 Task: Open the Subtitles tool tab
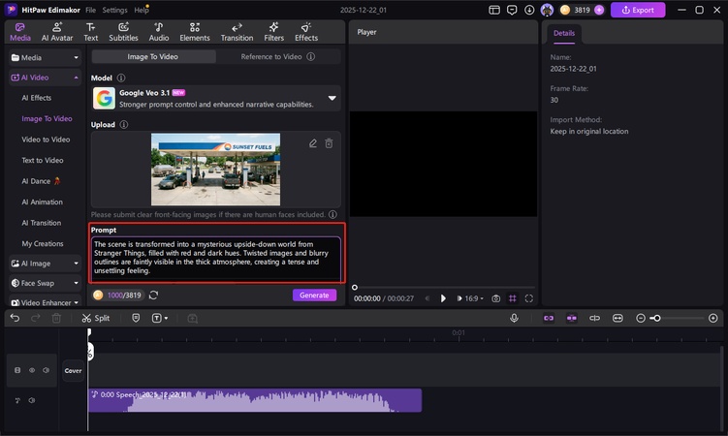[123, 32]
